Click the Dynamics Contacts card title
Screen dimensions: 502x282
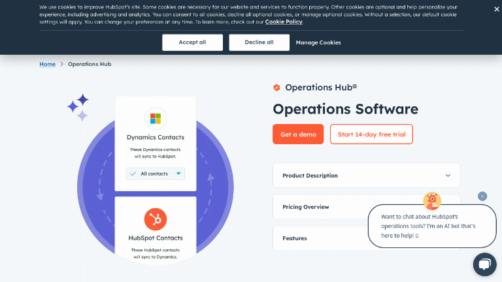point(156,138)
